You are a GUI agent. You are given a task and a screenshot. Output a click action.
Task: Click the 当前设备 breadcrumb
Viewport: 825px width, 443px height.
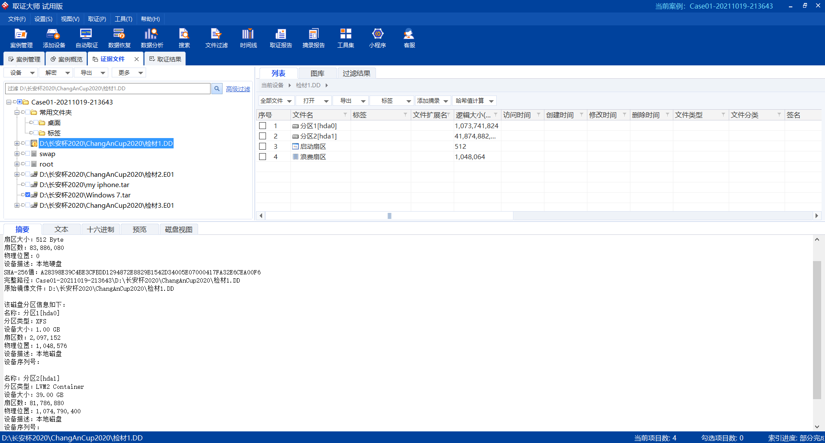272,85
